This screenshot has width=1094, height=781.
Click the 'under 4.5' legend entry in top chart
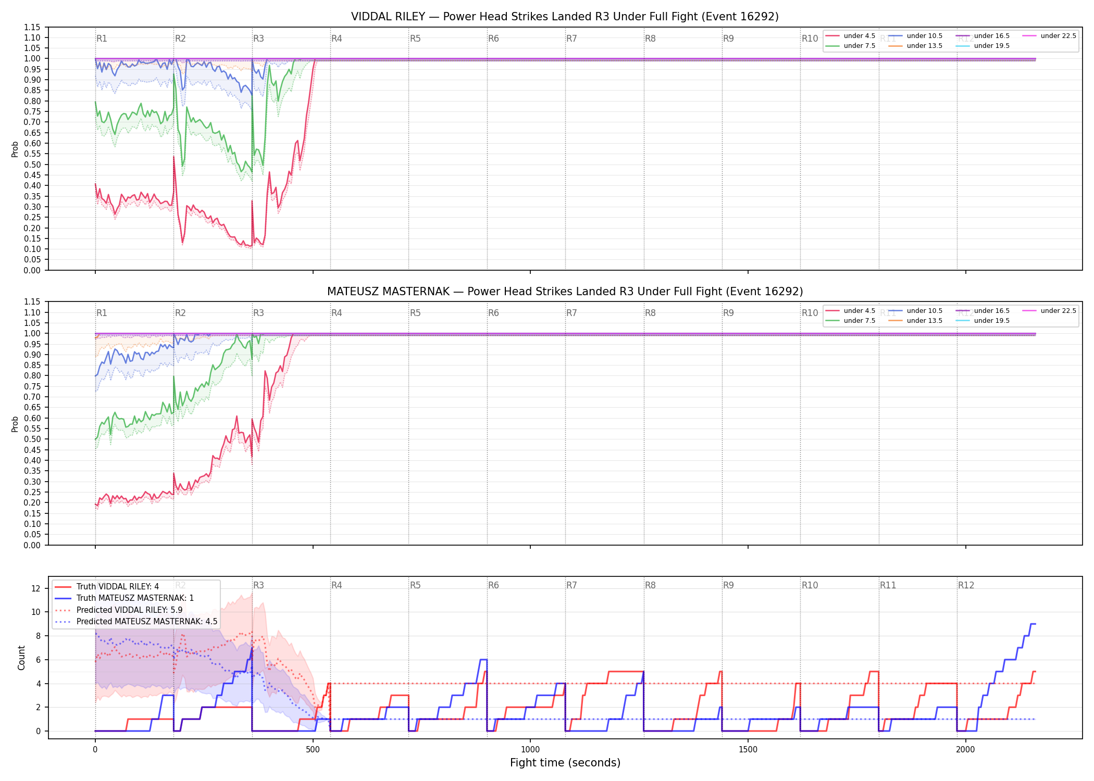pos(850,36)
